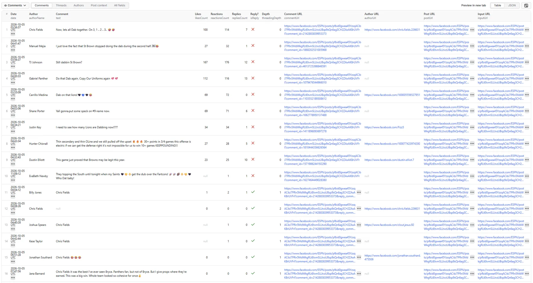Click comment 'Still dabbin St Brown?'
533x283 pixels.
coord(69,62)
